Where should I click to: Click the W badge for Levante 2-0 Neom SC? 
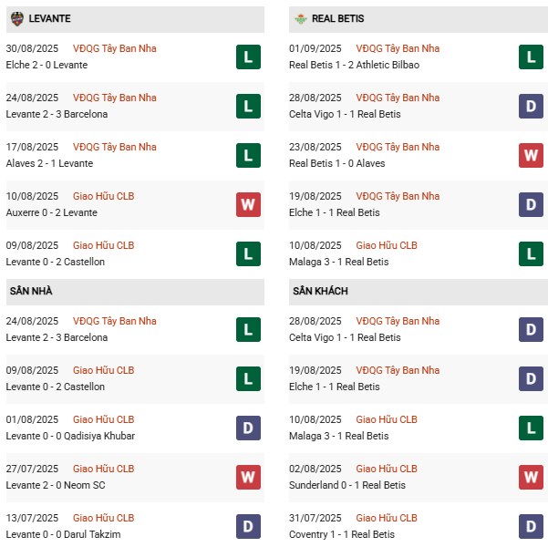coord(248,477)
